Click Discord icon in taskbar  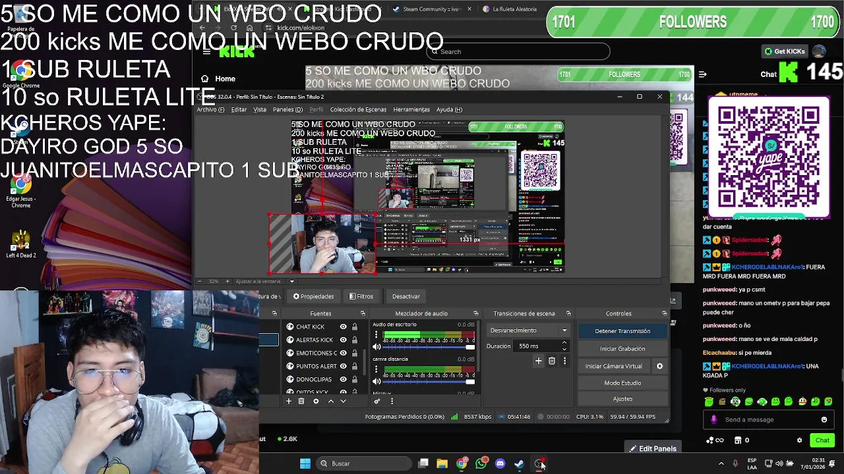coord(500,463)
